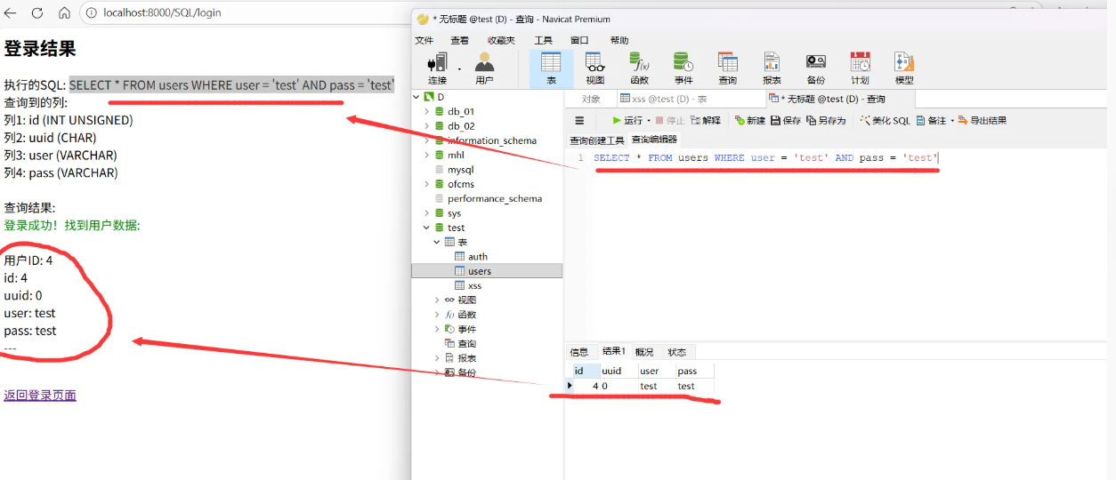Screen dimensions: 1116x480
Task: Click the 保存 (Save) button
Action: (786, 120)
